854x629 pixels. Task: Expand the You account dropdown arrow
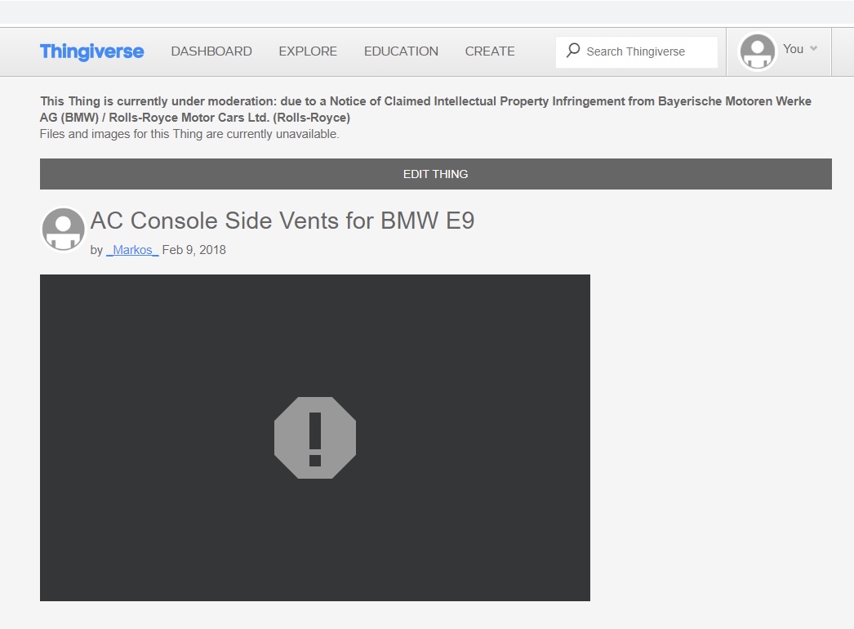coord(814,48)
